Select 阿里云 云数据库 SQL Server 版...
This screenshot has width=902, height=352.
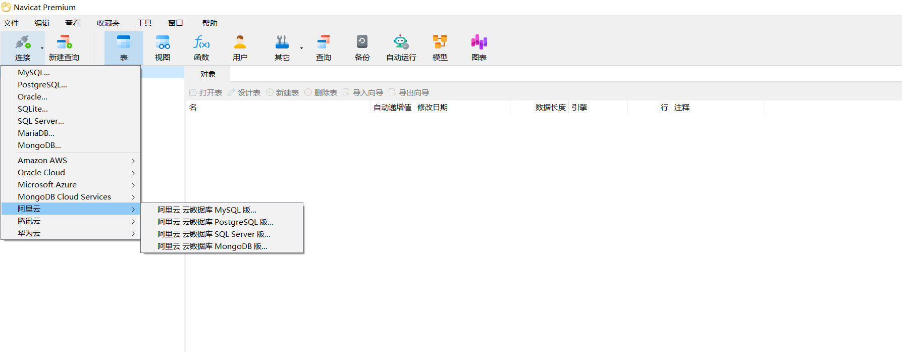[222, 234]
